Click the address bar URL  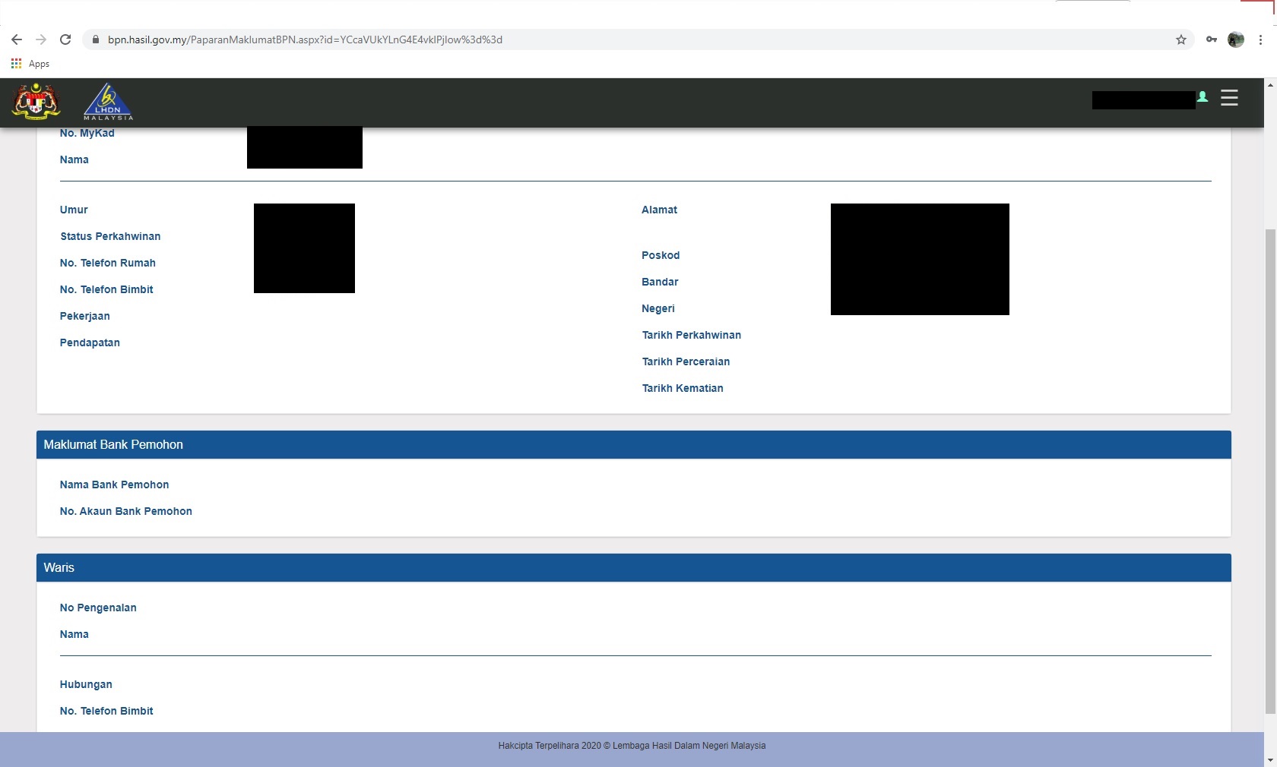(x=304, y=39)
